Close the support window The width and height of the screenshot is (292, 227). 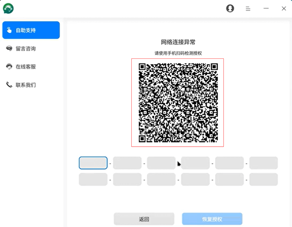coord(284,8)
